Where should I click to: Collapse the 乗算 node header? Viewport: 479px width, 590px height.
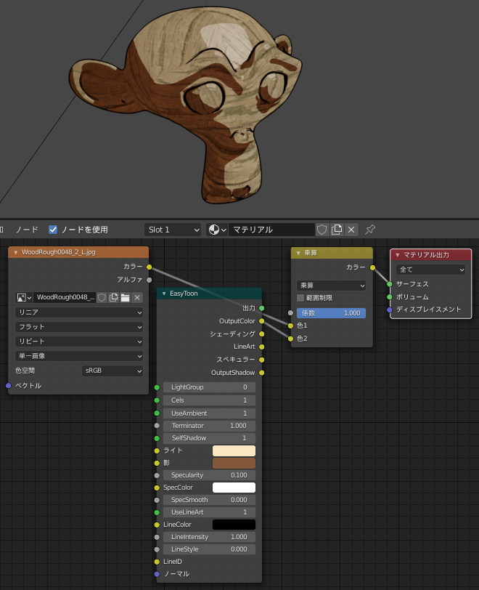coord(298,254)
